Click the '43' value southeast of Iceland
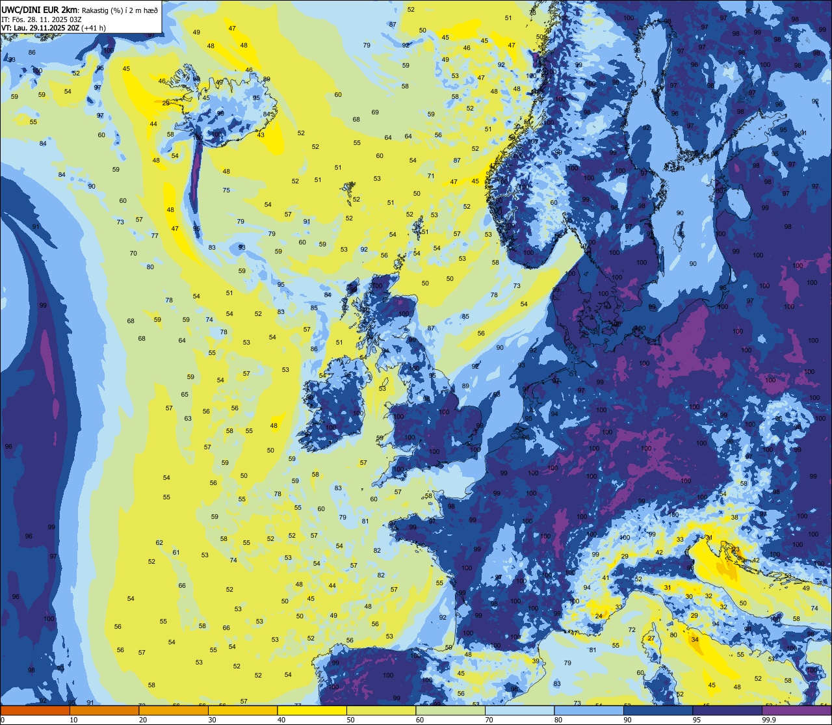832x725 pixels. click(x=261, y=135)
